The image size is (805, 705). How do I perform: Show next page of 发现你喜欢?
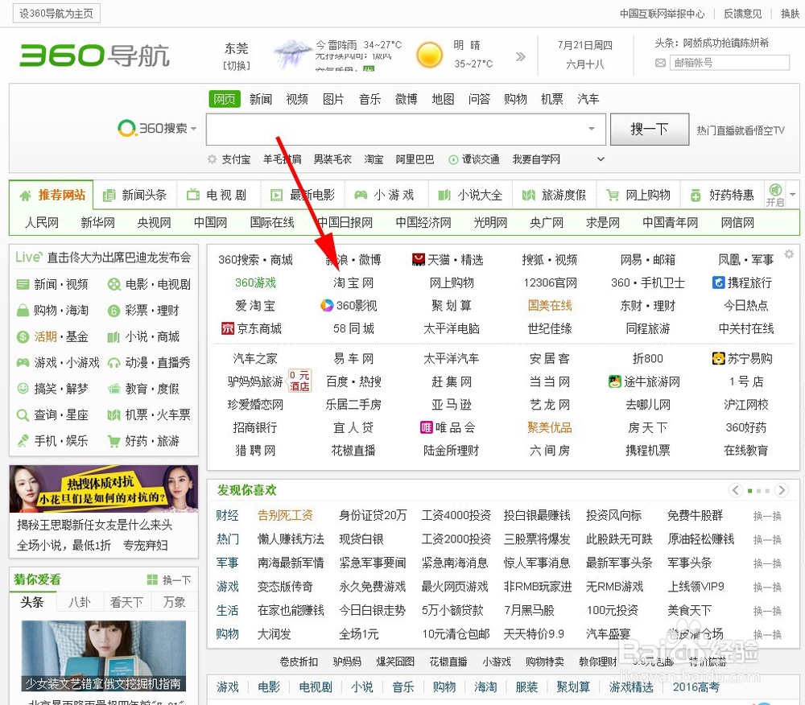pos(782,490)
